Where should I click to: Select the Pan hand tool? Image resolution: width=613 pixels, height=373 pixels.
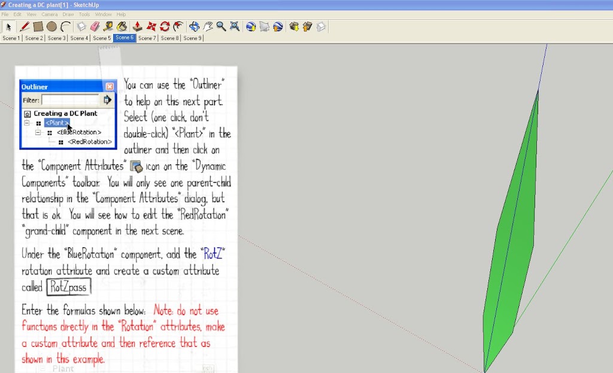click(x=208, y=26)
